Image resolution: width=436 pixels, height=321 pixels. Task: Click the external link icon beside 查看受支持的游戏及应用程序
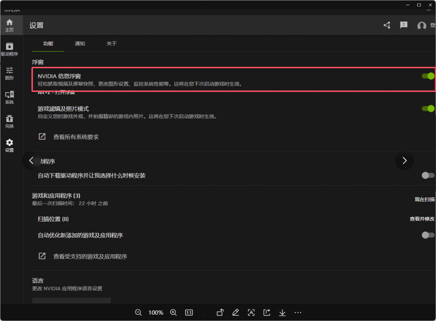coord(42,256)
